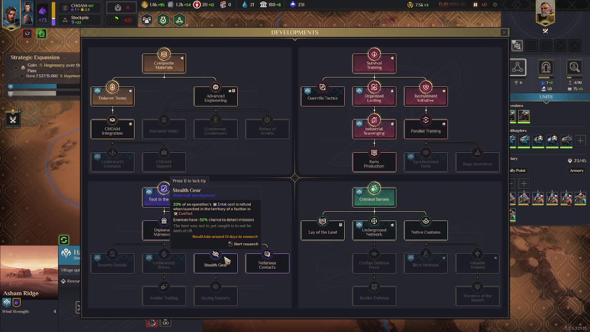This screenshot has width=590, height=332.
Task: Select the locked CHOAM Support node
Action: pyautogui.click(x=164, y=162)
